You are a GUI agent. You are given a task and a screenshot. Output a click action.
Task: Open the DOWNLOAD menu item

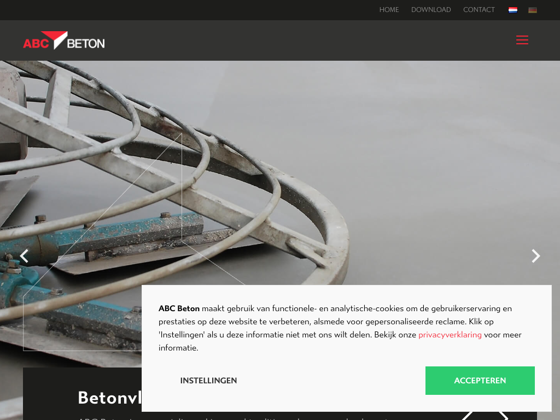coord(431,10)
